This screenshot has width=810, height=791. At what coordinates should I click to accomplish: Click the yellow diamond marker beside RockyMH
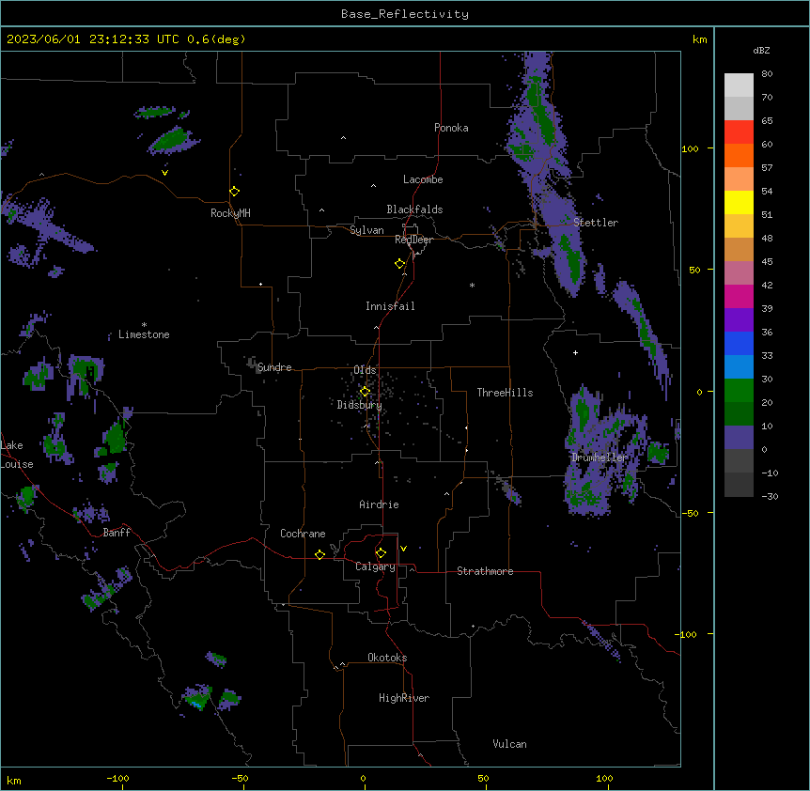coord(235,192)
